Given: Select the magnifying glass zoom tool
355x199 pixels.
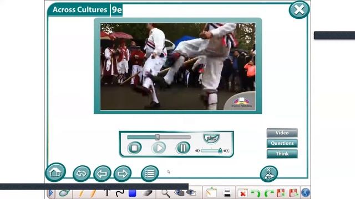Looking at the screenshot, I should click(x=166, y=193).
